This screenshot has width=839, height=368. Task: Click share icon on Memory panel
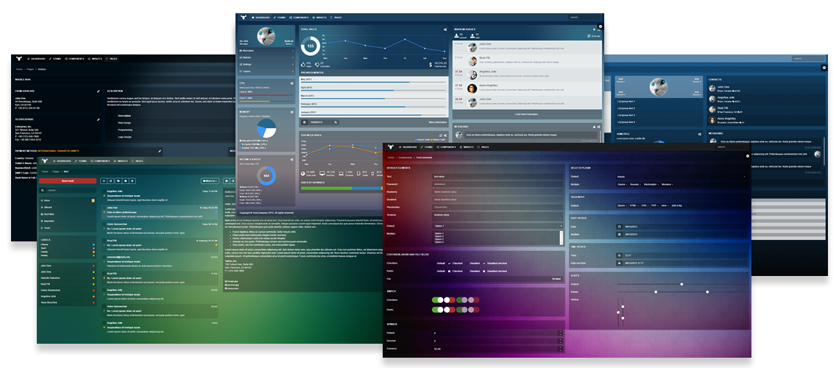pos(291,112)
